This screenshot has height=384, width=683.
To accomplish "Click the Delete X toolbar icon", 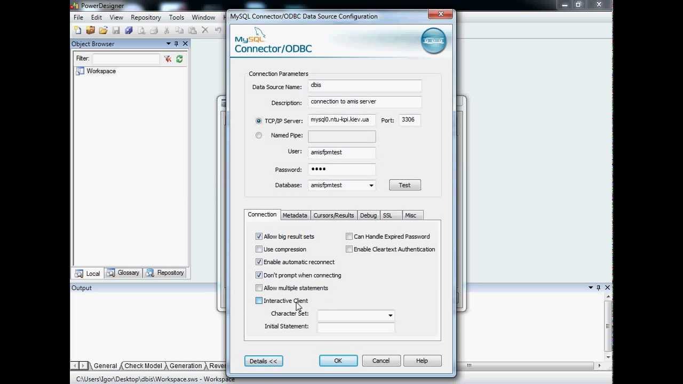I will tap(205, 30).
